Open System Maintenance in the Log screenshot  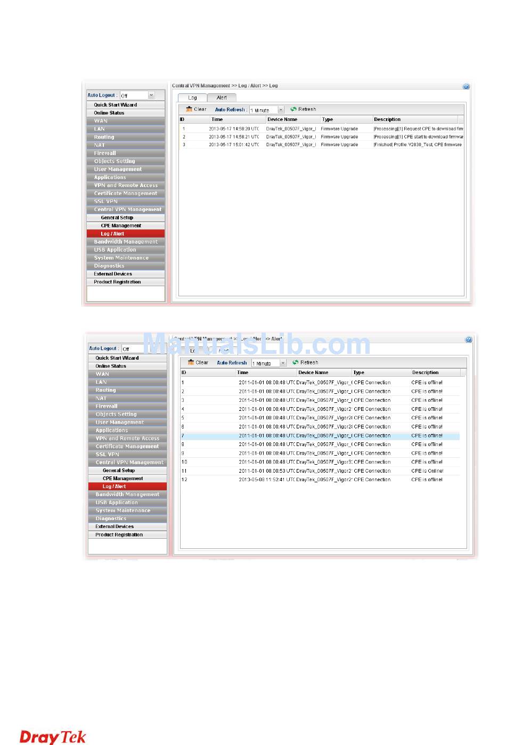[x=126, y=258]
